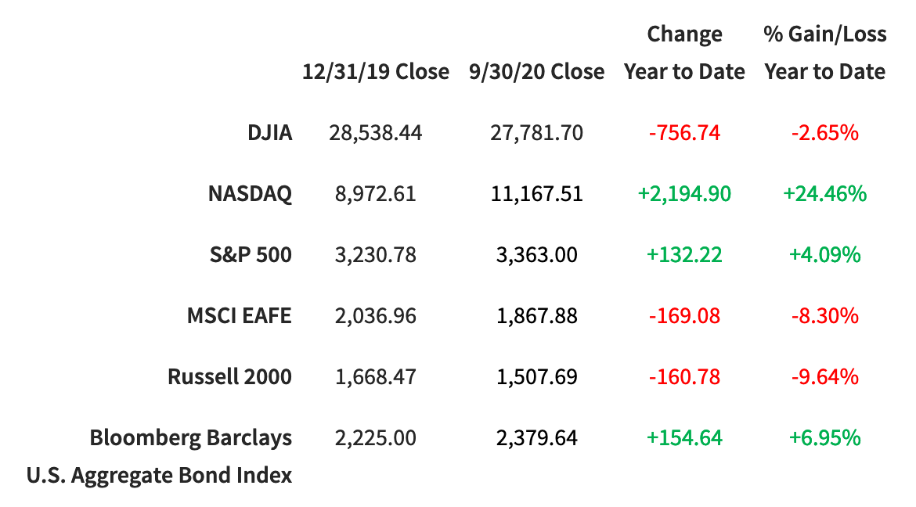The image size is (916, 507).
Task: Click the 9/30/20 Close column header
Action: [536, 72]
